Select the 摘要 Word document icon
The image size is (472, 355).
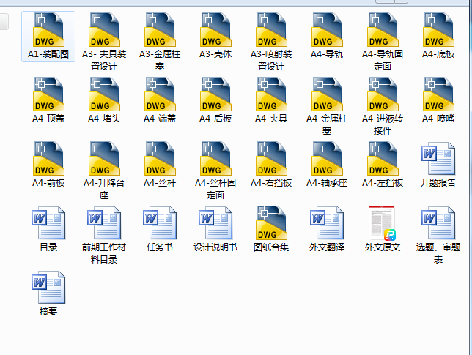pos(48,287)
